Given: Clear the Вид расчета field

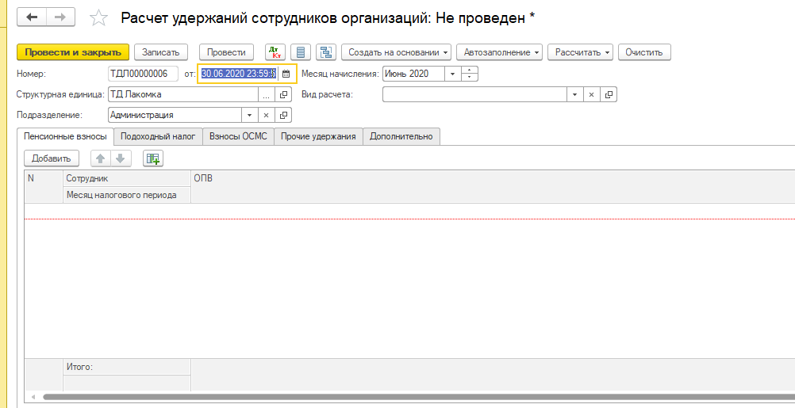Looking at the screenshot, I should [591, 94].
